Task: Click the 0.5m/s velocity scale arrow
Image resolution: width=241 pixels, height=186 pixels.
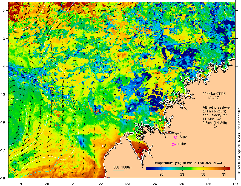Action: tap(212, 127)
